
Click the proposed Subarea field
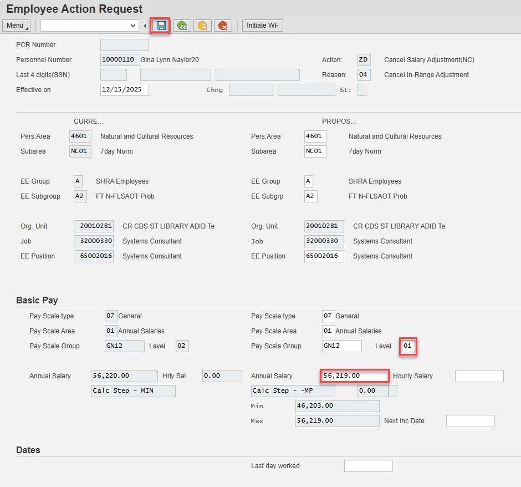[x=315, y=151]
